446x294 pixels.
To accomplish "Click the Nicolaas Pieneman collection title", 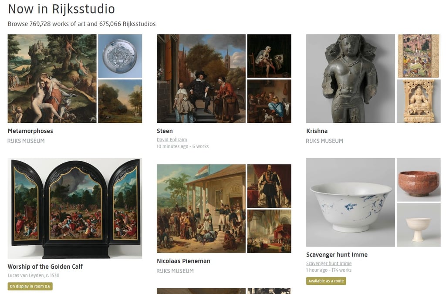I will point(183,261).
